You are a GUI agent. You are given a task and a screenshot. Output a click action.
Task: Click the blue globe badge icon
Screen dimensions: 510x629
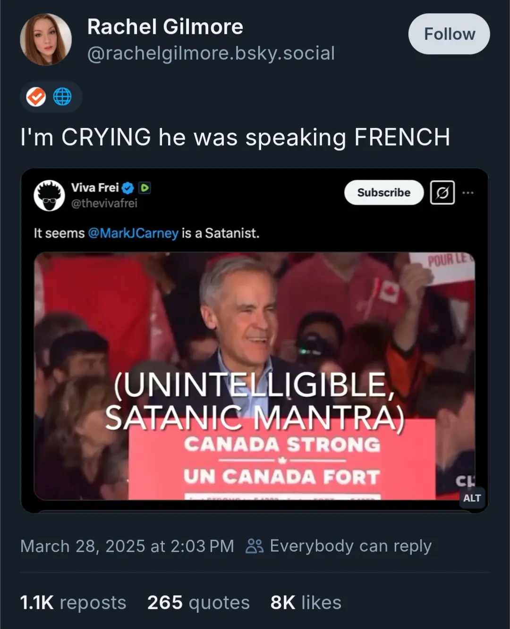tap(62, 97)
